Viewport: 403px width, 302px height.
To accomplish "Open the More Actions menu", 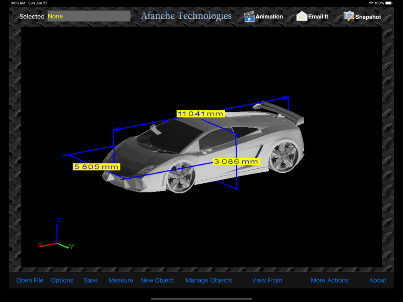I will tap(330, 280).
